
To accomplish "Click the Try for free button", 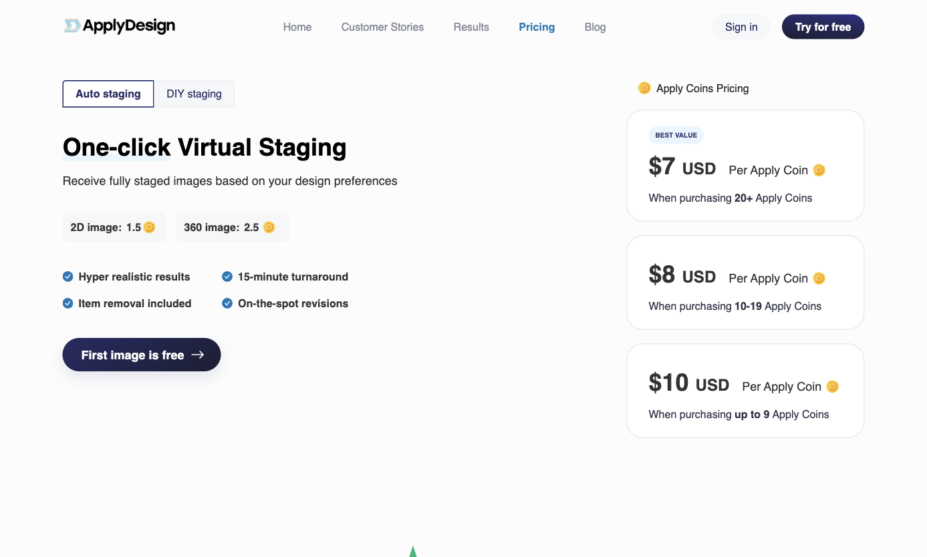I will pyautogui.click(x=823, y=27).
